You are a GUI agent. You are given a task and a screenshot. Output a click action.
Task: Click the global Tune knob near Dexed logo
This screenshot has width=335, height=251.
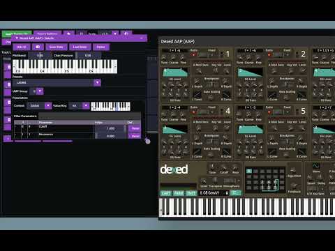[212, 167]
